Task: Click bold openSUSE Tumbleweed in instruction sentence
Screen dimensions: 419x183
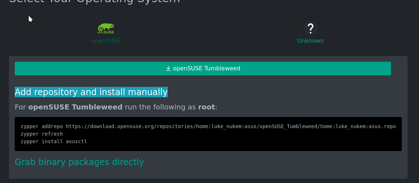Action: coord(75,107)
